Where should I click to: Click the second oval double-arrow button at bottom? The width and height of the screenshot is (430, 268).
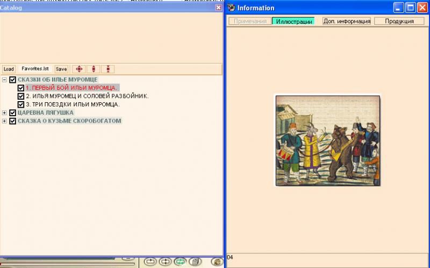click(165, 262)
